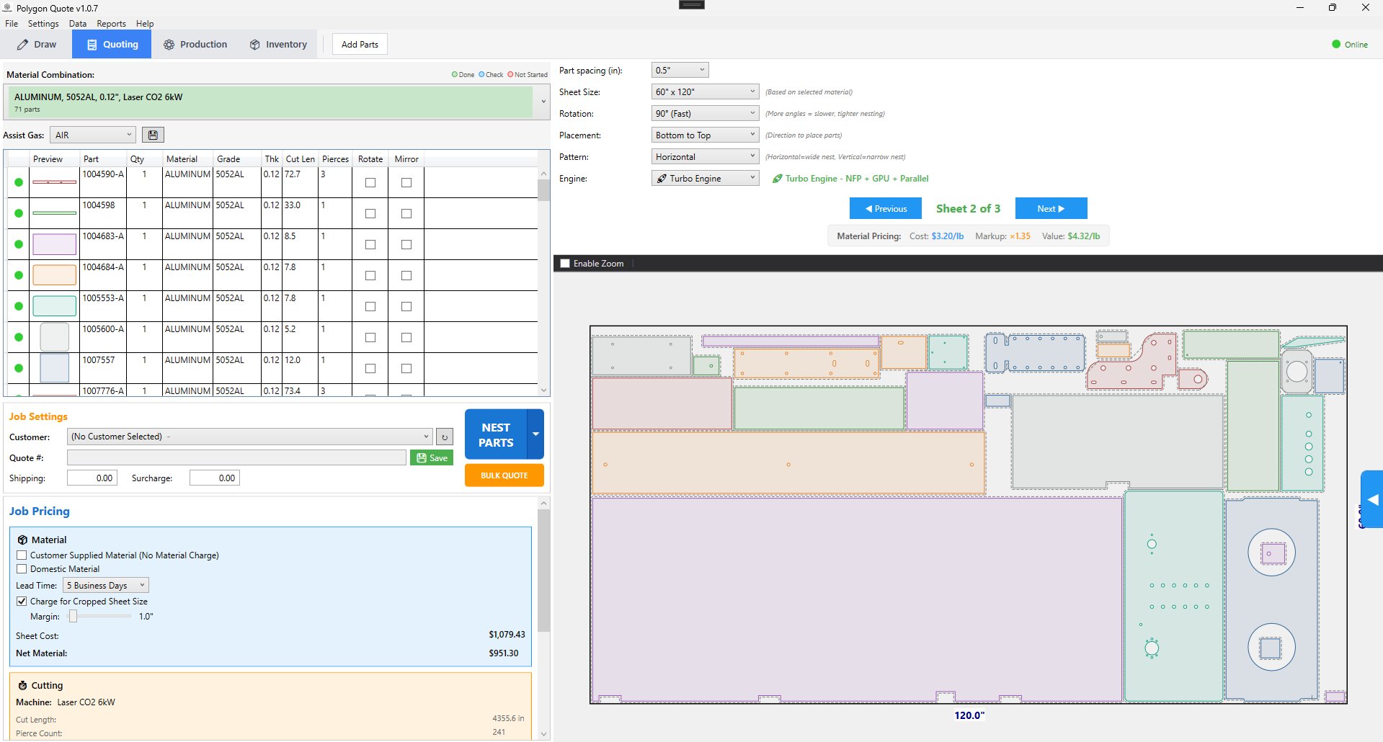The width and height of the screenshot is (1383, 742).
Task: Advance to the next sheet with Next
Action: tap(1051, 208)
